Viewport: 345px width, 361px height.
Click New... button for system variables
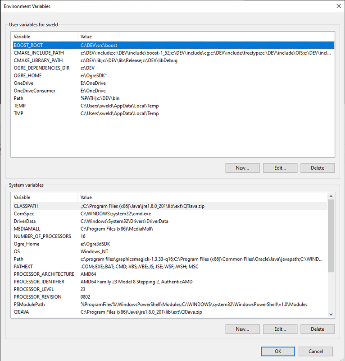242,329
